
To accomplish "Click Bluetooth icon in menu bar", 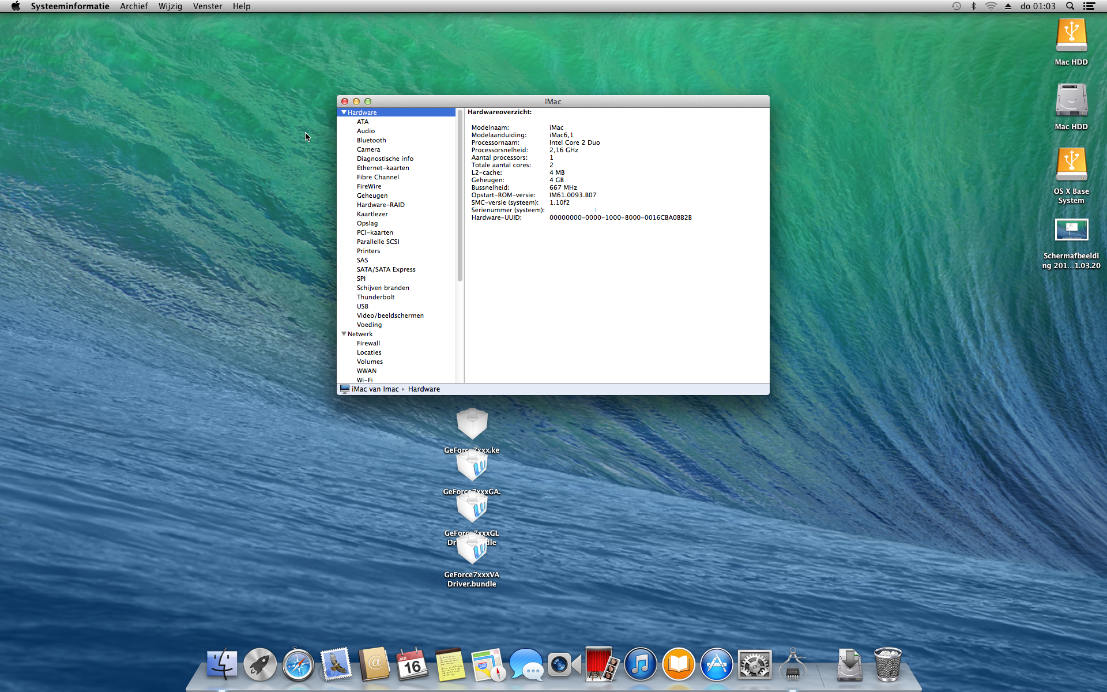I will click(x=974, y=6).
